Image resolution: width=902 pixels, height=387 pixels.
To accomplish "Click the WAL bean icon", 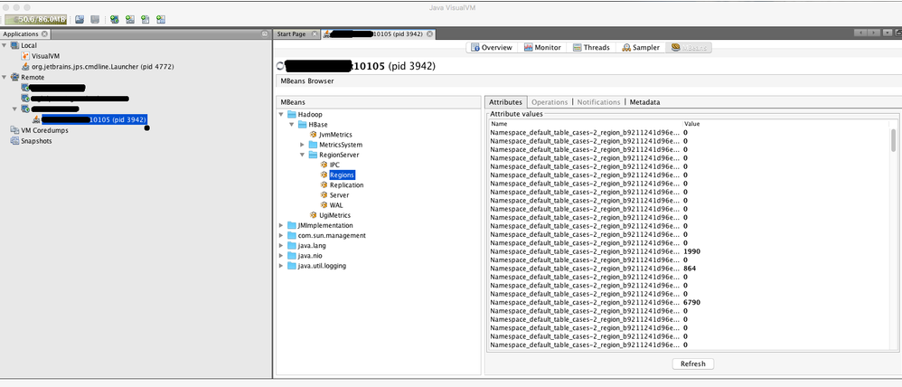I will click(324, 205).
